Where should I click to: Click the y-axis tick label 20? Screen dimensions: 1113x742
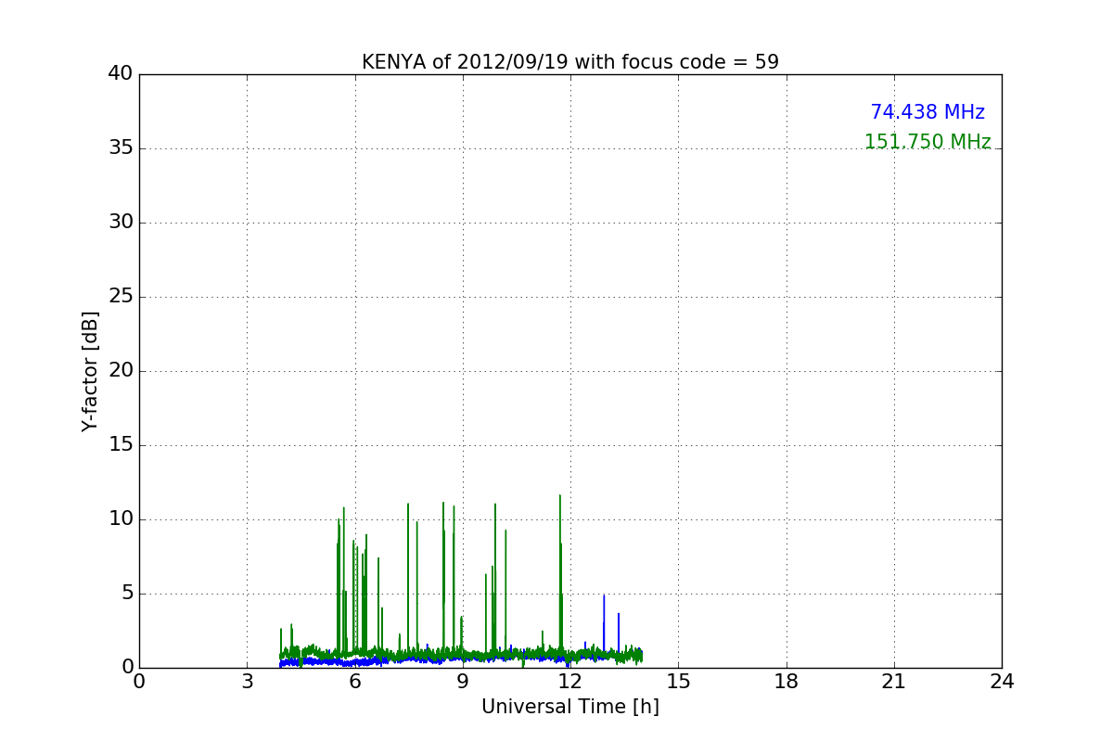coord(121,370)
